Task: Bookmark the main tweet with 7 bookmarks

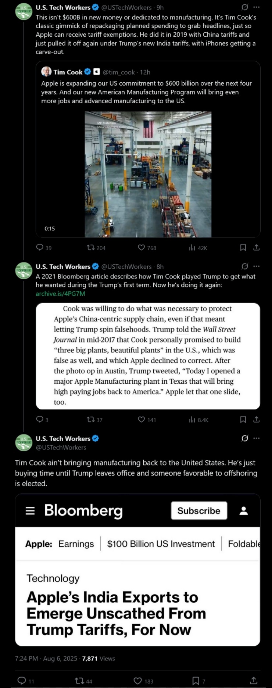Action: [196, 681]
